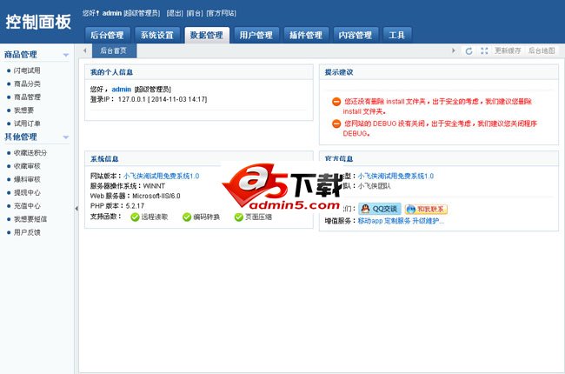Open 充值中心 in sidebar
The image size is (565, 374).
[27, 206]
